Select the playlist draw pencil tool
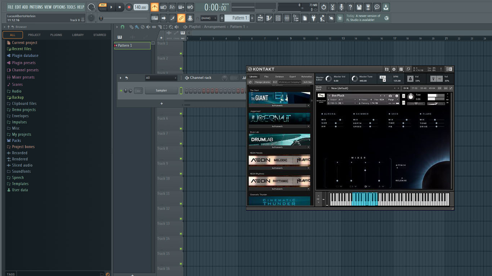 coord(131,27)
